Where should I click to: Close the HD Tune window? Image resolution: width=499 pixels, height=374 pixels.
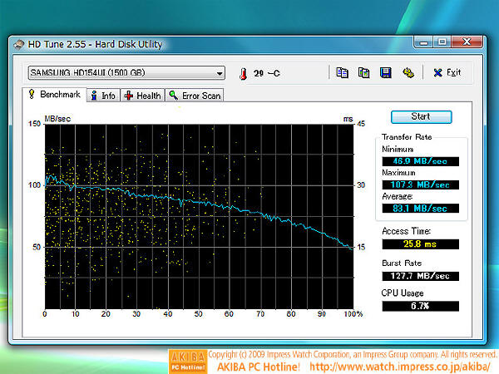(467, 42)
